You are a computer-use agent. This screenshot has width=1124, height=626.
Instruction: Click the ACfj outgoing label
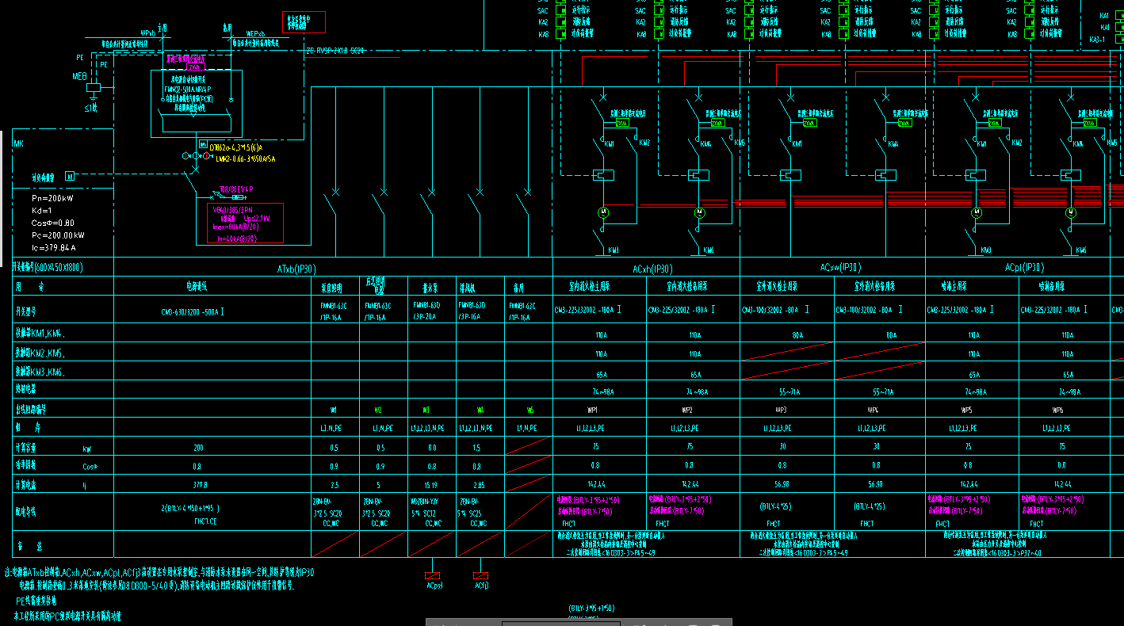[481, 586]
